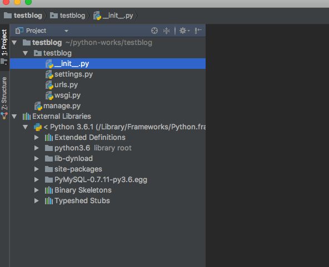Click the green maximize window button

28,2
